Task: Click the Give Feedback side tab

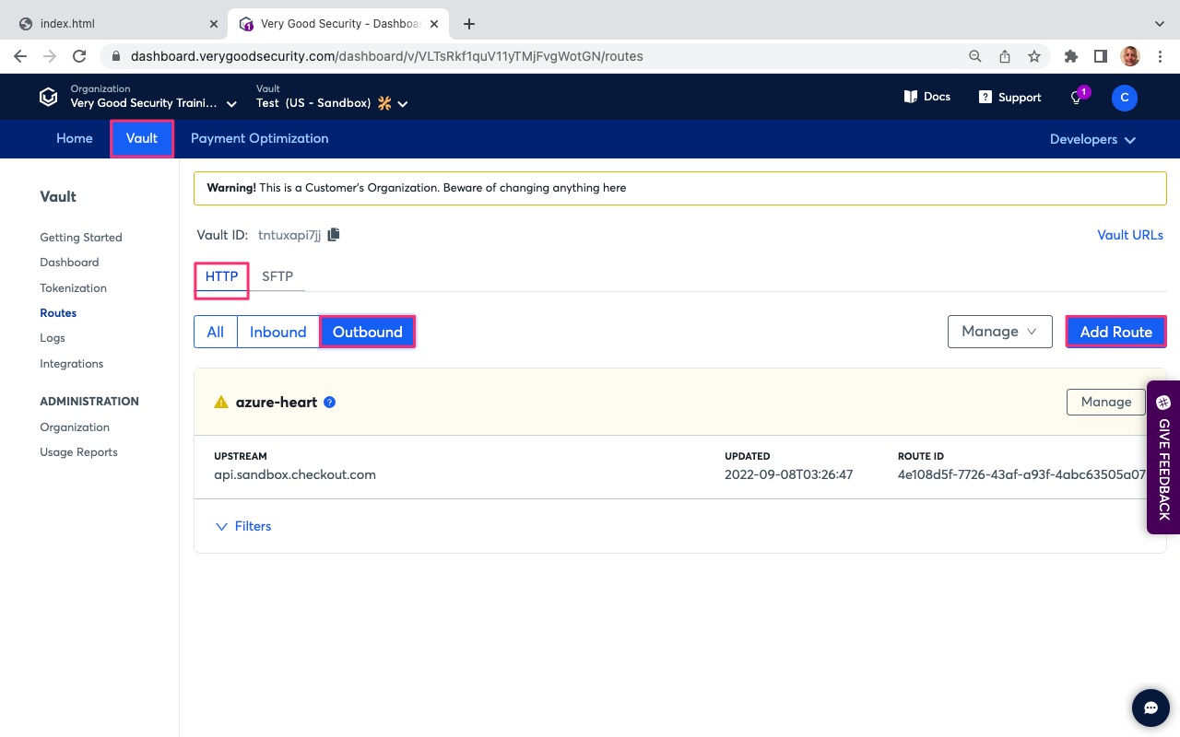Action: coord(1163,458)
